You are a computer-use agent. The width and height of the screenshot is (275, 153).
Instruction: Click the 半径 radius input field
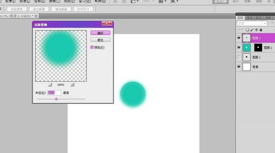point(54,93)
